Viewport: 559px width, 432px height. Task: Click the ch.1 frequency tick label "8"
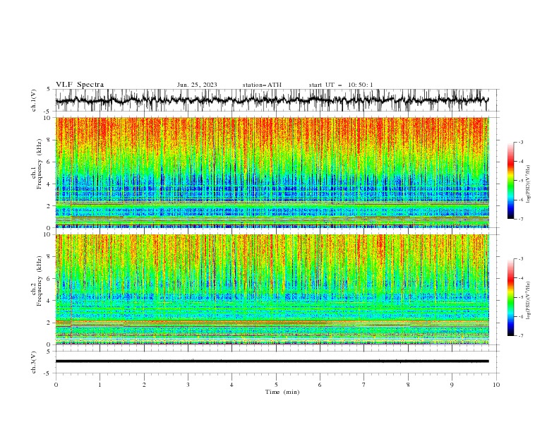coord(50,140)
